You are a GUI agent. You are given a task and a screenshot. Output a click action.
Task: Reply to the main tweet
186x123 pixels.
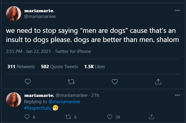point(28,81)
